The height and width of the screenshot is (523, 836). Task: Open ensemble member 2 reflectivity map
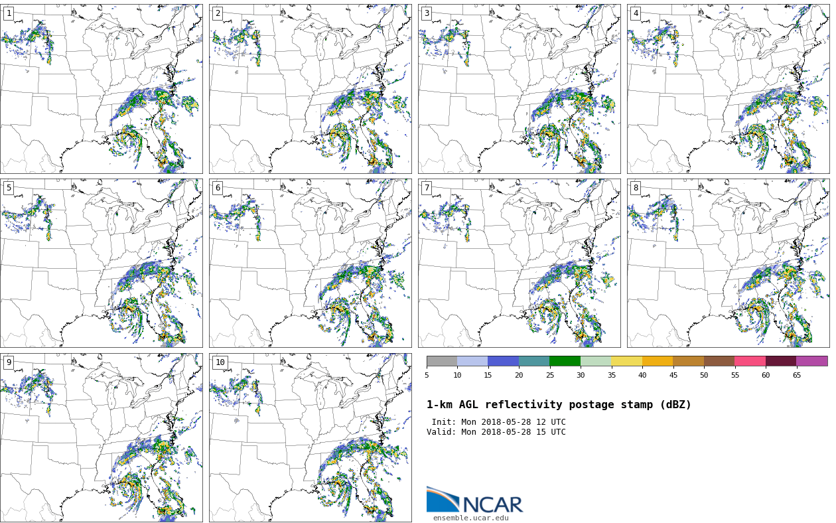click(x=311, y=89)
